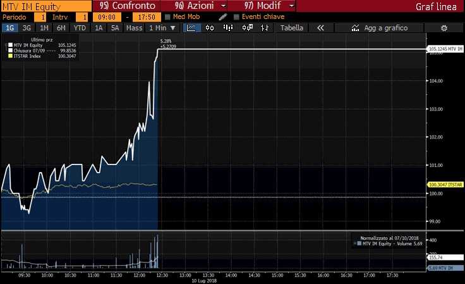
Task: Open the 97) Modif menu
Action: pos(262,6)
